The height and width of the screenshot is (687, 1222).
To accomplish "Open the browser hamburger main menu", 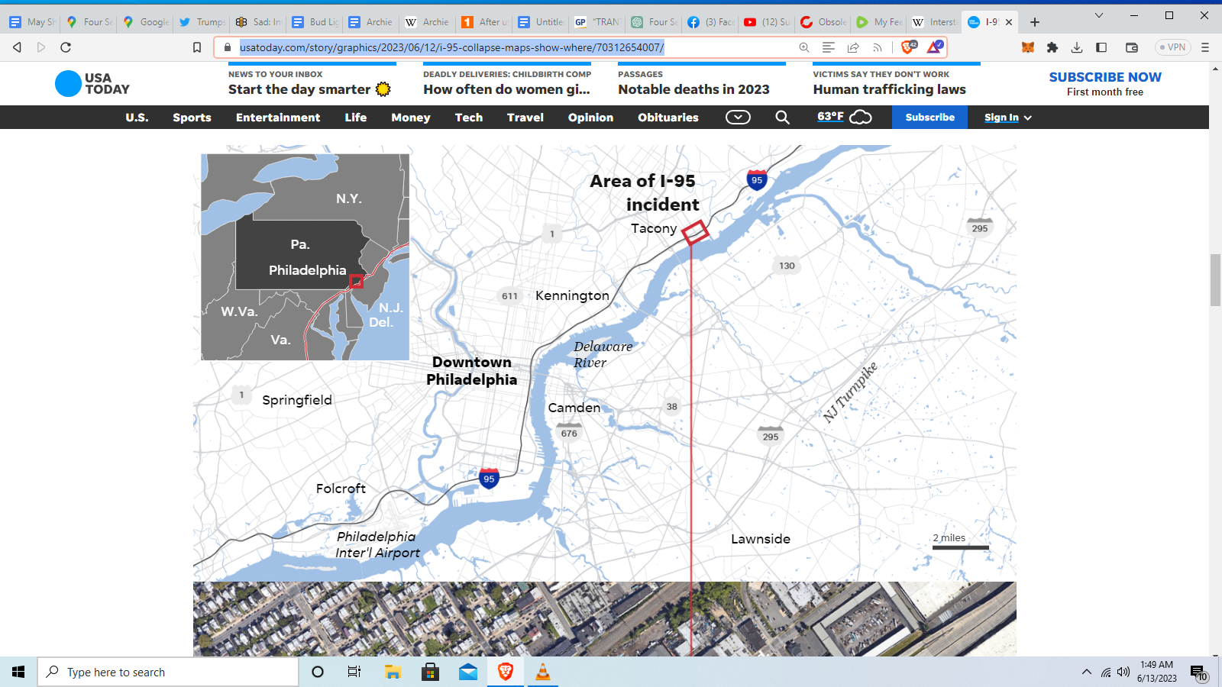I will 1205,47.
